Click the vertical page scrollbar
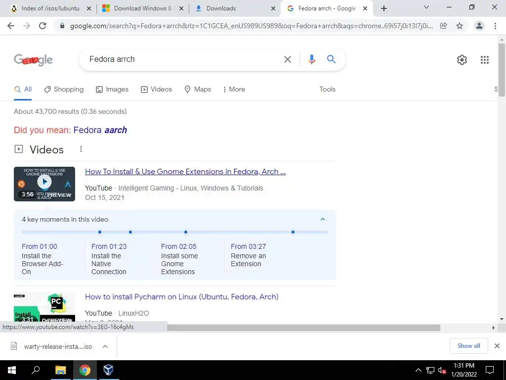The width and height of the screenshot is (506, 380). coord(502,70)
